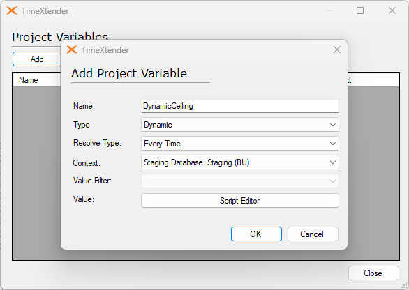The width and height of the screenshot is (409, 290).
Task: Click the Name field containing DynamicCeiling
Action: tap(239, 106)
